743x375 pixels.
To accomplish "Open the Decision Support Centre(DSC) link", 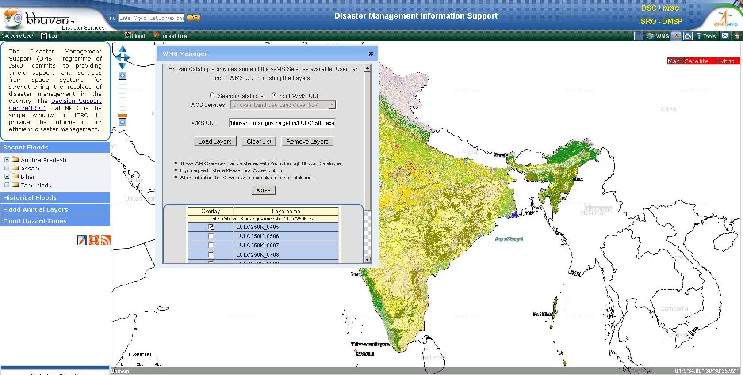I will tap(54, 105).
